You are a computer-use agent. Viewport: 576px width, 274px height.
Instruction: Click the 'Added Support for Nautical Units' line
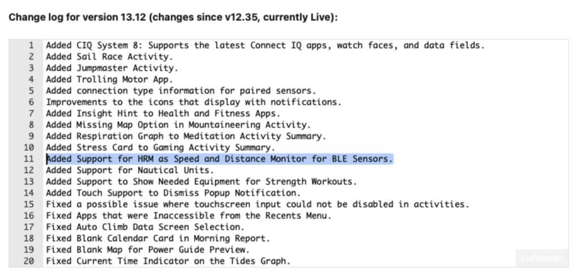click(133, 170)
